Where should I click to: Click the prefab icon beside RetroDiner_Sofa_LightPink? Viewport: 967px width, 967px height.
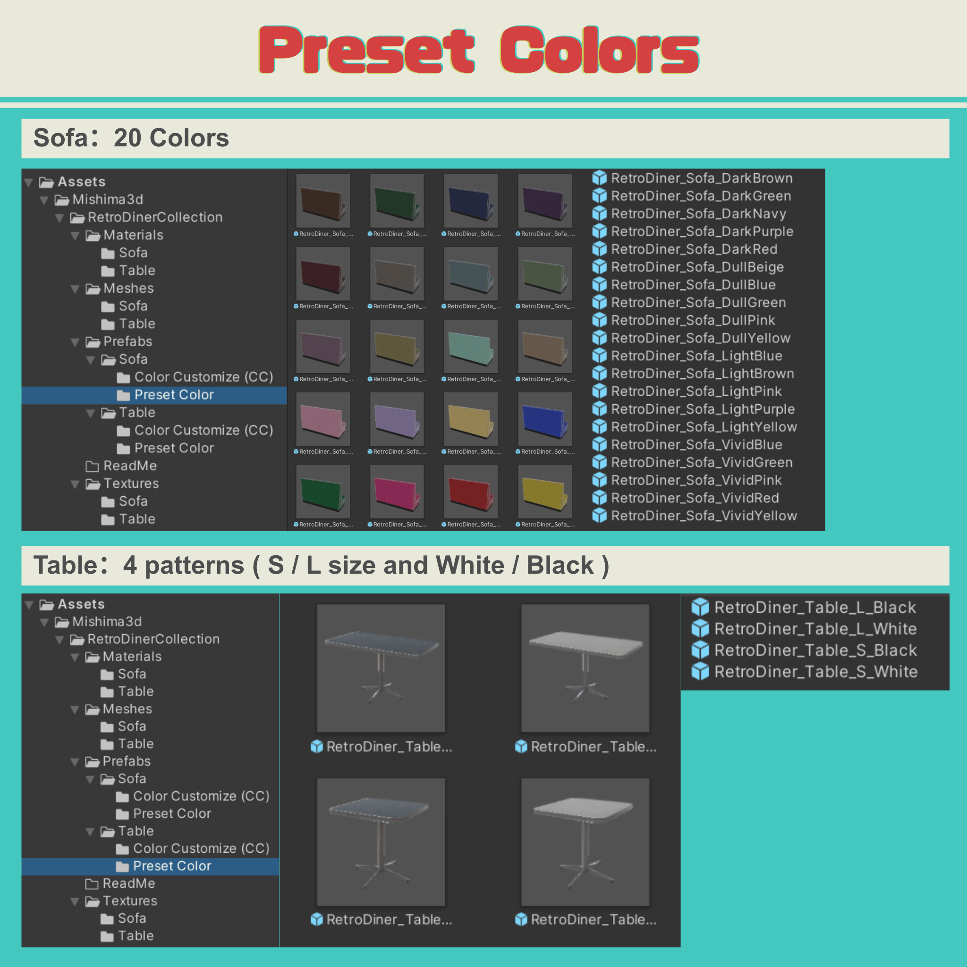tap(599, 391)
